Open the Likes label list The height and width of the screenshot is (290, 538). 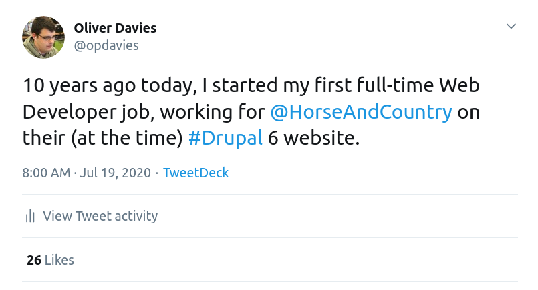[x=60, y=260]
